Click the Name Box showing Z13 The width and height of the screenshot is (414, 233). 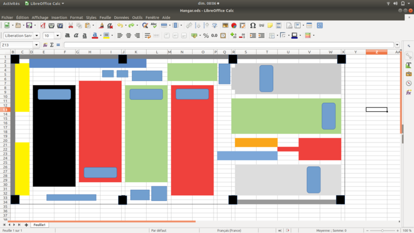(x=17, y=45)
